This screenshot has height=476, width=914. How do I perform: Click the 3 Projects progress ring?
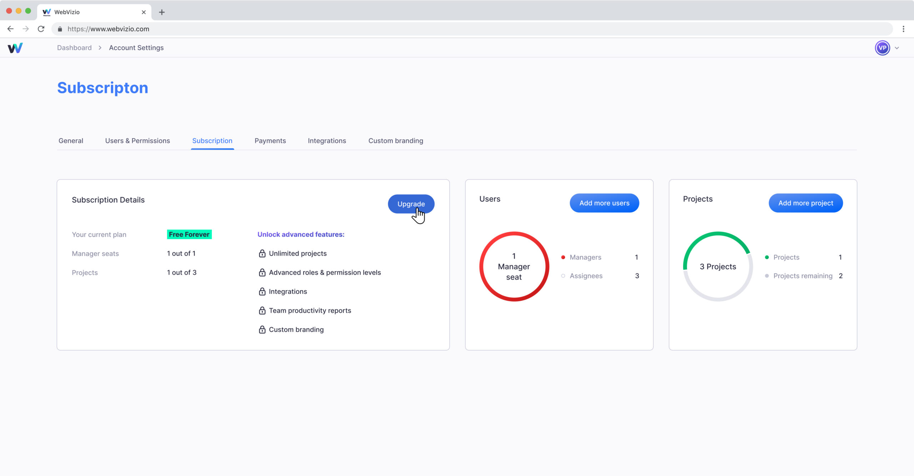(x=718, y=267)
